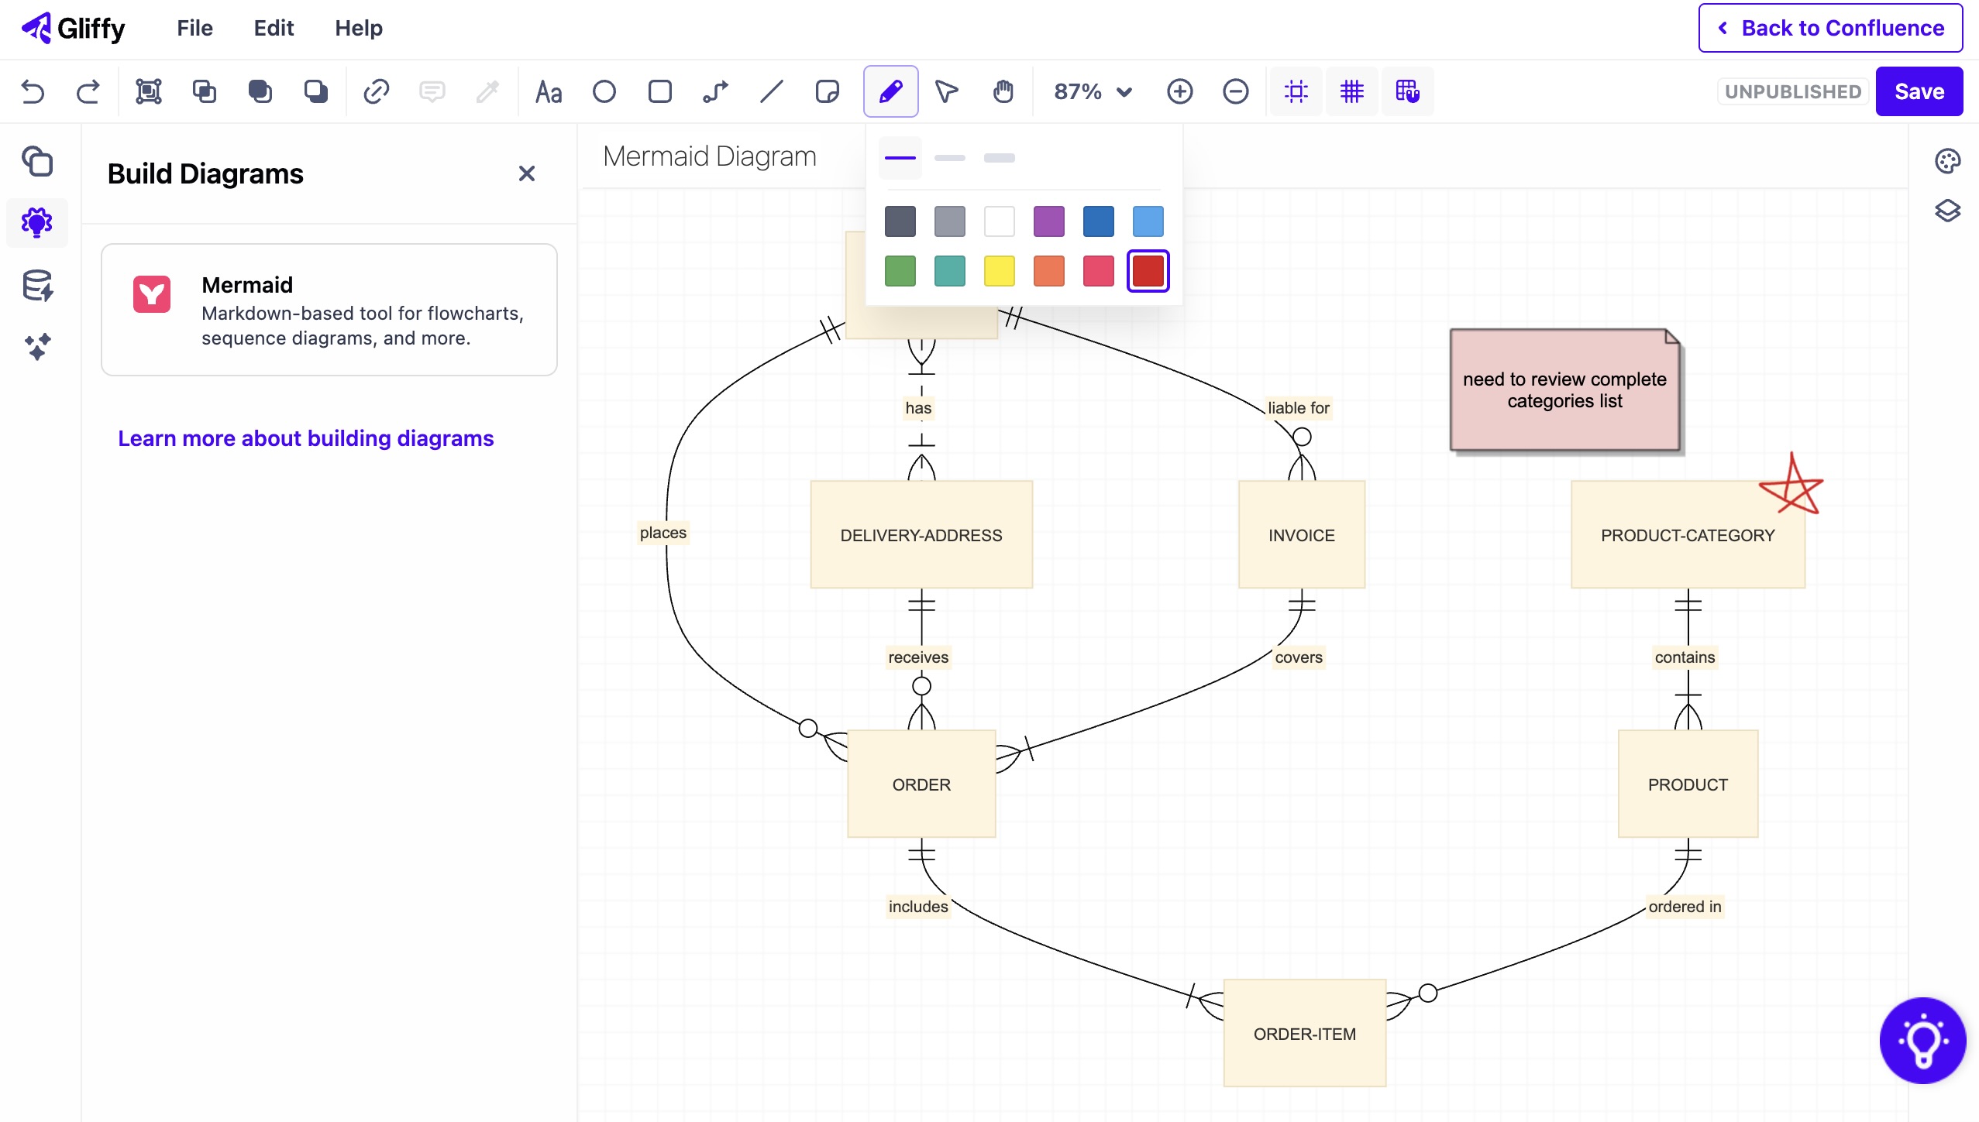This screenshot has width=1979, height=1122.
Task: Pick the ellipse shape tool
Action: [x=604, y=91]
